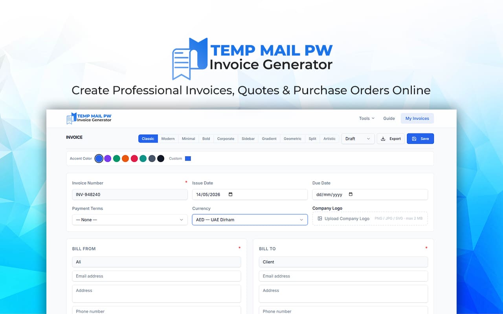Click the Bill From email address field
The width and height of the screenshot is (503, 314).
click(157, 276)
